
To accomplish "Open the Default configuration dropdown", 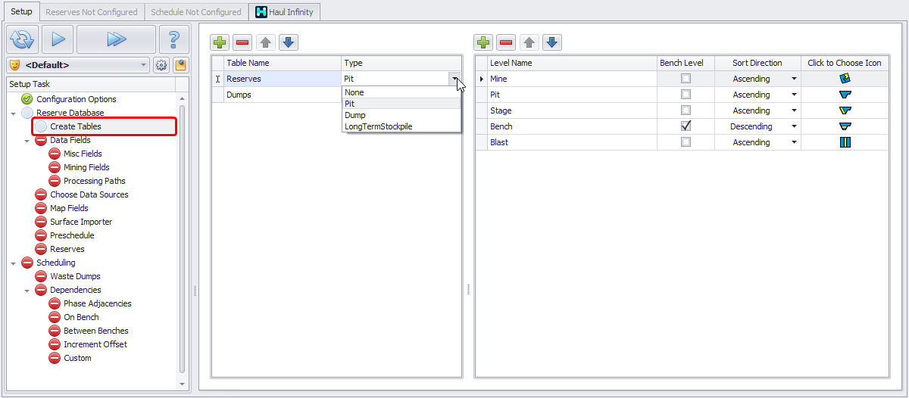I will point(144,65).
